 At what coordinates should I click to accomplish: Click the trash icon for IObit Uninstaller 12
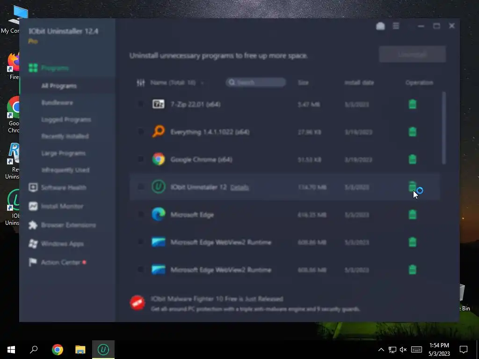pyautogui.click(x=413, y=187)
